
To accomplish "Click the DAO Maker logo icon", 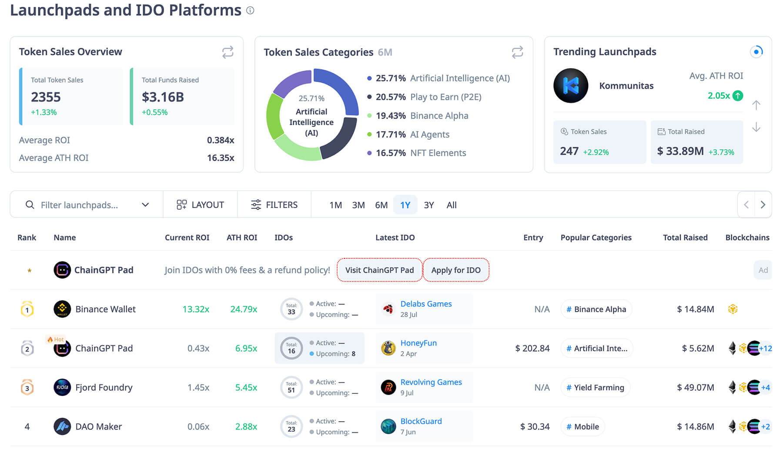I will coord(62,426).
